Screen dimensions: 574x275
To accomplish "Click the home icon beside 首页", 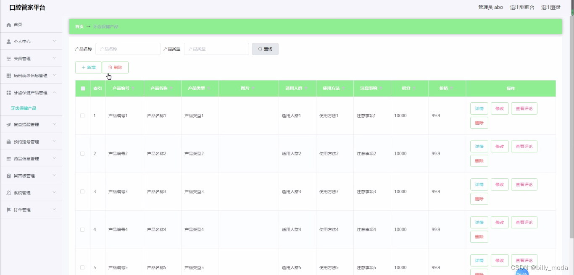I will [x=9, y=25].
